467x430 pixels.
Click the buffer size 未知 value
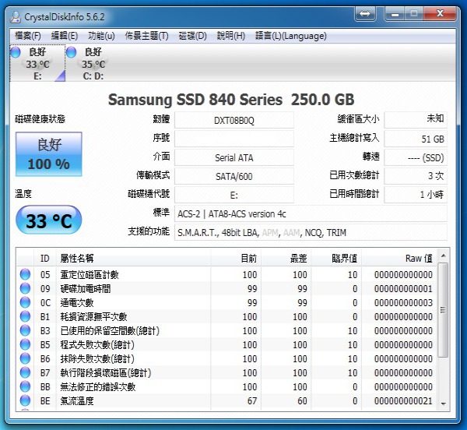coord(416,121)
